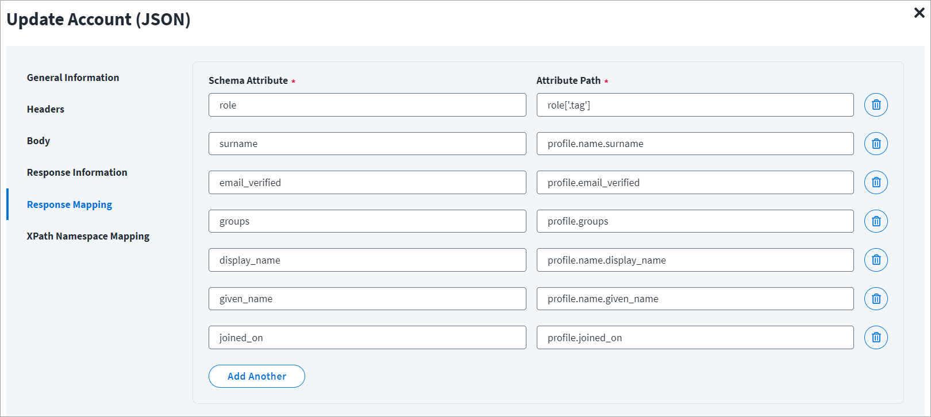Remove the display_name mapping row
The image size is (931, 417).
(876, 260)
